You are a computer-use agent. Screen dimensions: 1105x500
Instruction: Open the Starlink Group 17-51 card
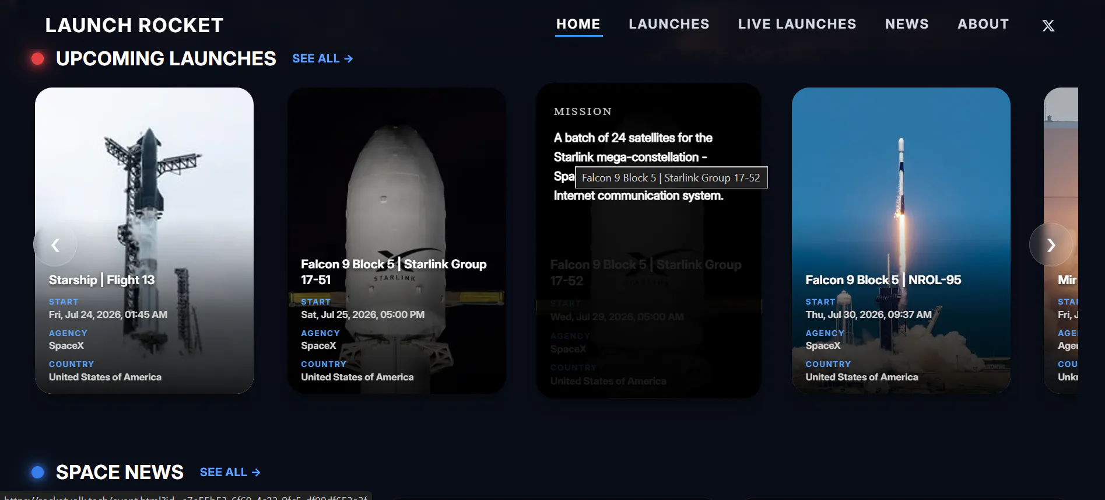[397, 240]
